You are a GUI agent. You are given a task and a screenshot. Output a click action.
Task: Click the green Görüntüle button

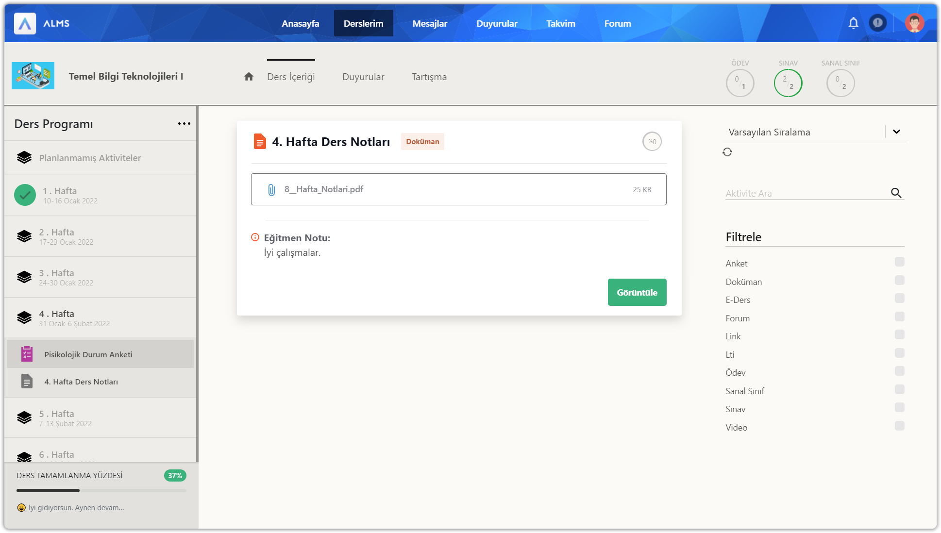[637, 292]
